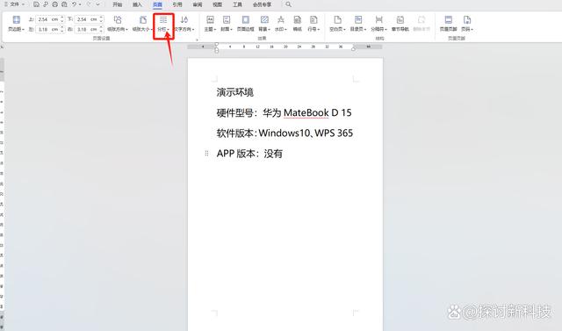562x331 pixels.
Task: Click the left margin 左 value field
Action: tap(47, 29)
